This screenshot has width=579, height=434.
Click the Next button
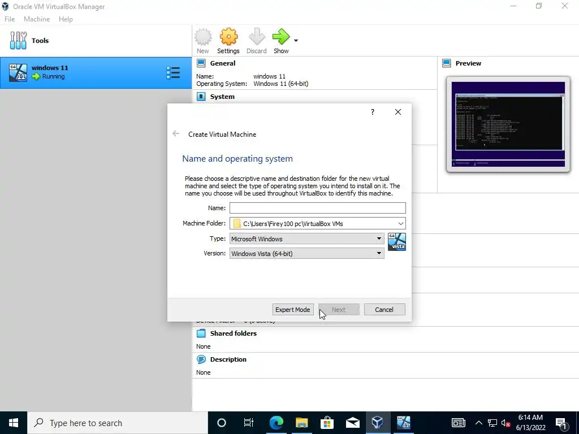[339, 310]
